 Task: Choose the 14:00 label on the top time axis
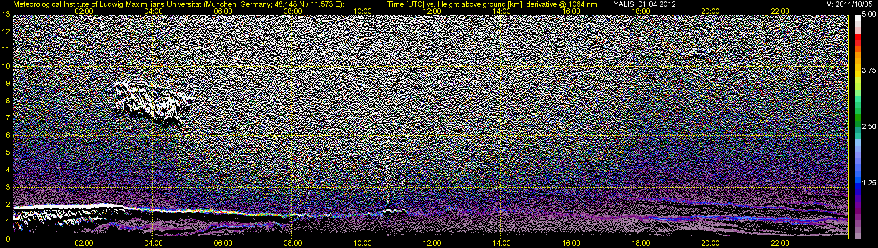[502, 11]
